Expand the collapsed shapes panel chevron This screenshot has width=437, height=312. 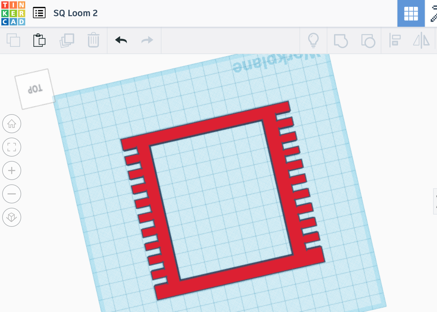[435, 201]
